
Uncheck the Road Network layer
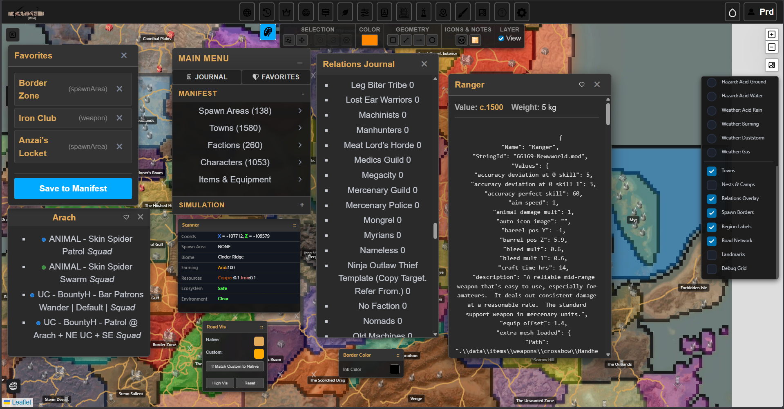(x=712, y=241)
